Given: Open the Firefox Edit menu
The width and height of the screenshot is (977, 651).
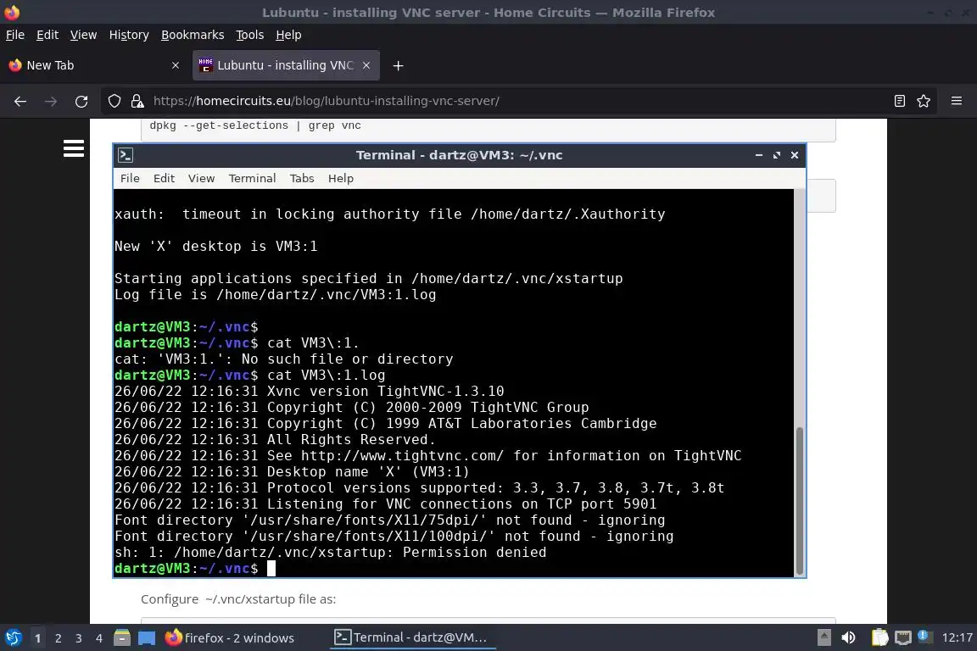Looking at the screenshot, I should tap(47, 35).
